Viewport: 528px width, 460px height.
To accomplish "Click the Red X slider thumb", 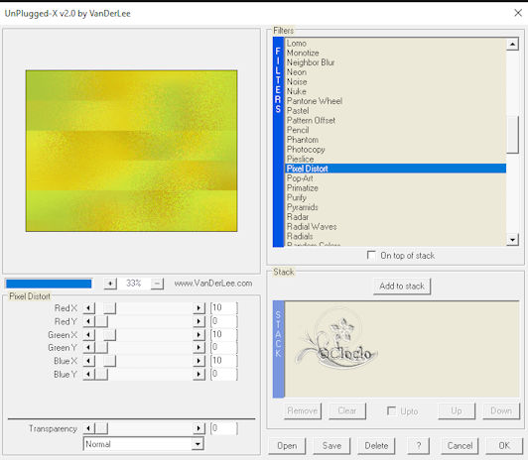I will (x=109, y=307).
